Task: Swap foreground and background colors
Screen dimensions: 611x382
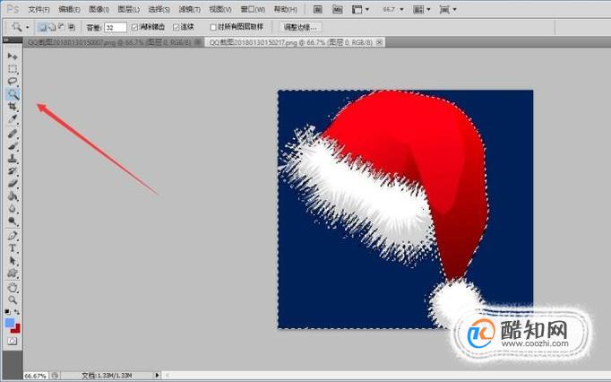Action: tap(17, 312)
